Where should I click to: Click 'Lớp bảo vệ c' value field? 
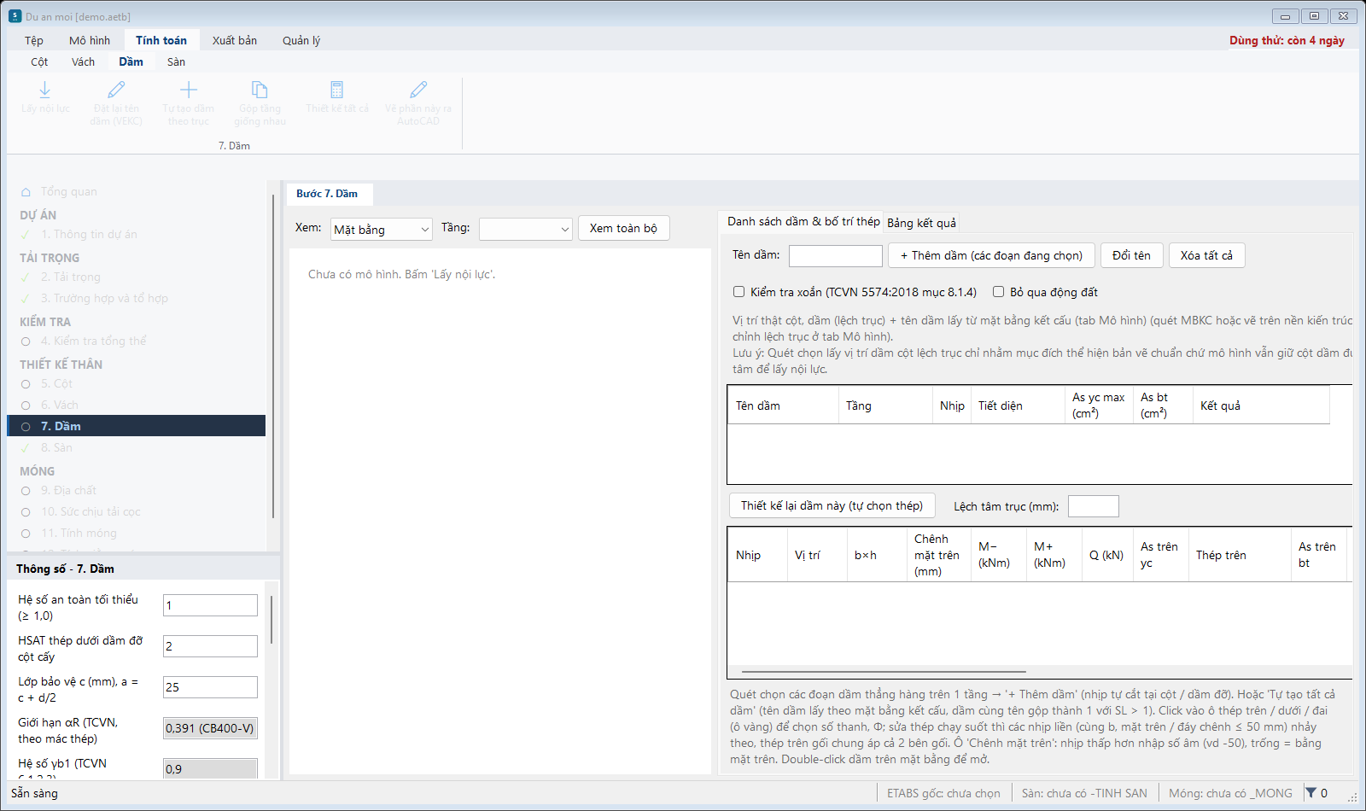click(210, 687)
